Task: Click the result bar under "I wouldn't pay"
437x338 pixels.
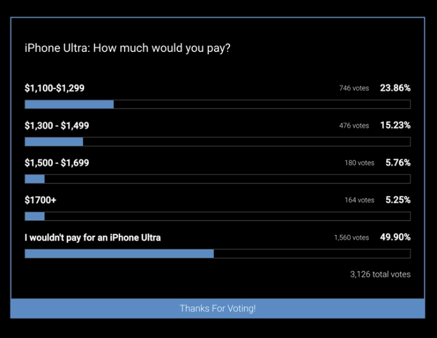Action: point(217,254)
